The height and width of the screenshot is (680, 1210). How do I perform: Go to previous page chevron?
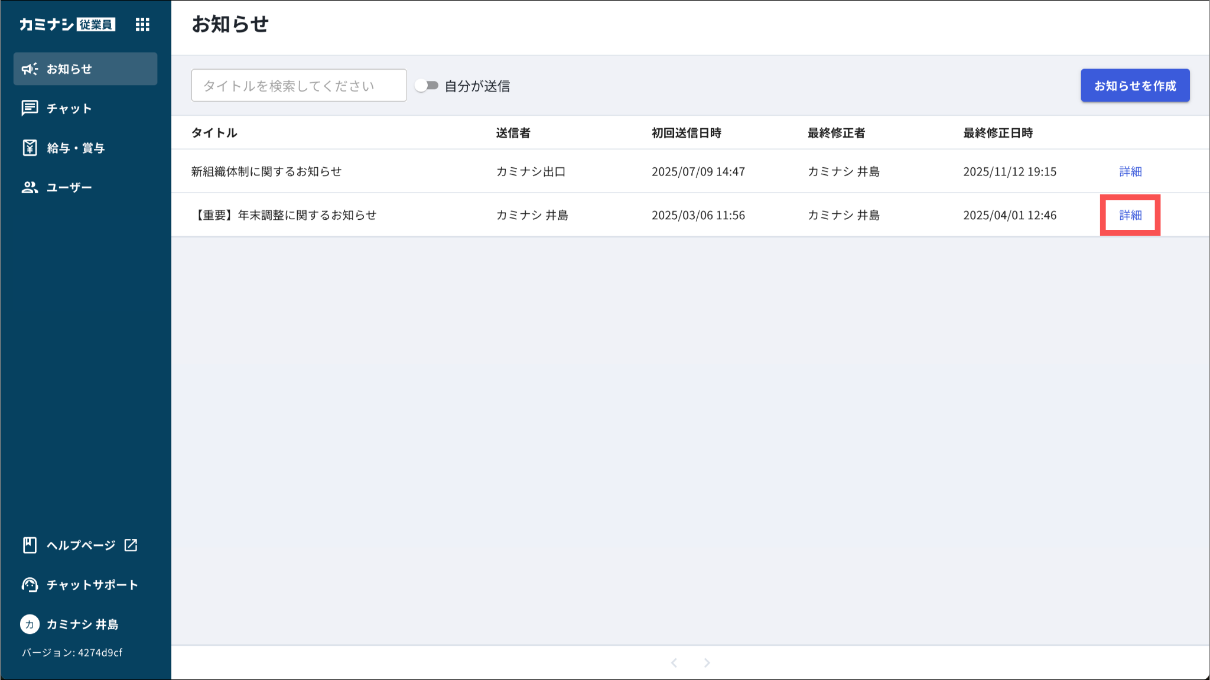click(674, 663)
